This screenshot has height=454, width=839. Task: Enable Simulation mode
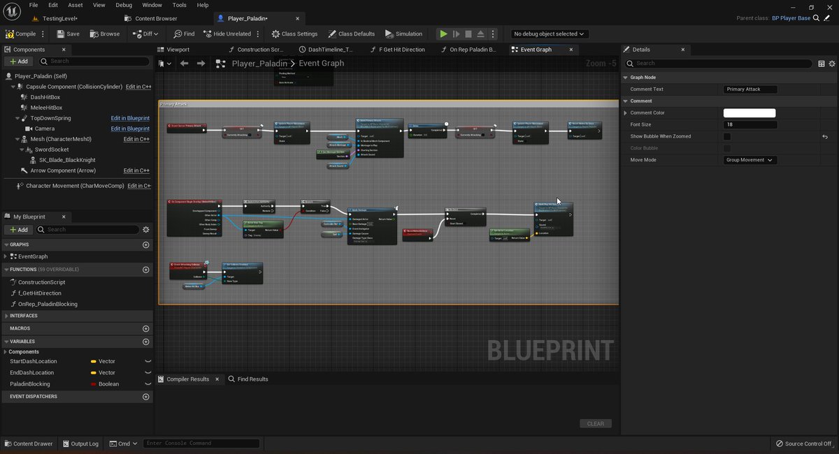(403, 34)
